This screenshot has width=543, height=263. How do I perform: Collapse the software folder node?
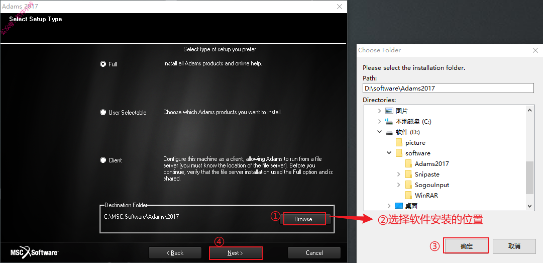point(389,153)
